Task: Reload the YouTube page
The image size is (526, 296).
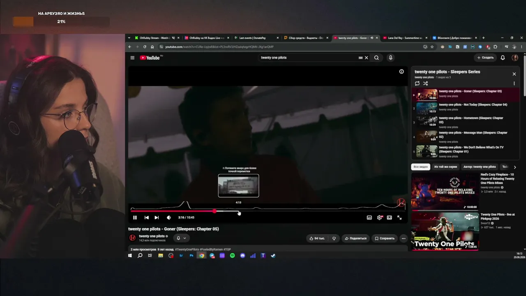Action: [145, 47]
